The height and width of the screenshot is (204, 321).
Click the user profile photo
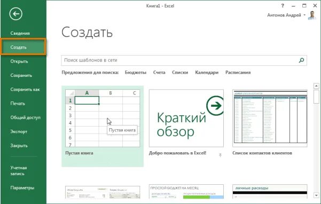click(312, 15)
